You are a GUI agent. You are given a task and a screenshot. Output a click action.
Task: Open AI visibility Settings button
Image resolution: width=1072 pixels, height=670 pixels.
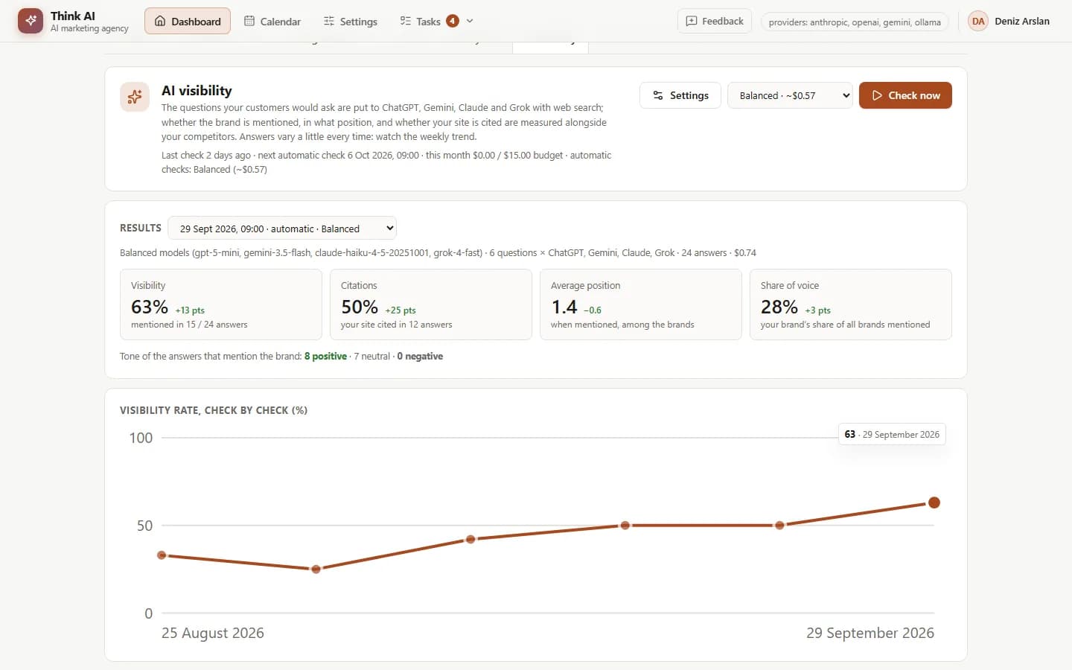(x=680, y=95)
